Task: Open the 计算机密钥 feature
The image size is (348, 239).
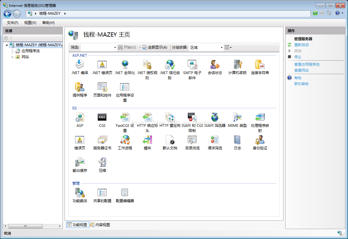Action: 238,67
